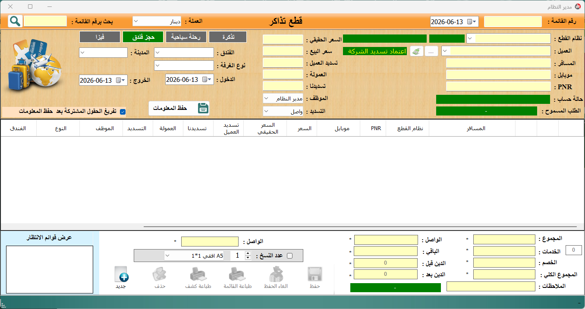Click the الدين بعد field
This screenshot has width=585, height=309.
386,275
